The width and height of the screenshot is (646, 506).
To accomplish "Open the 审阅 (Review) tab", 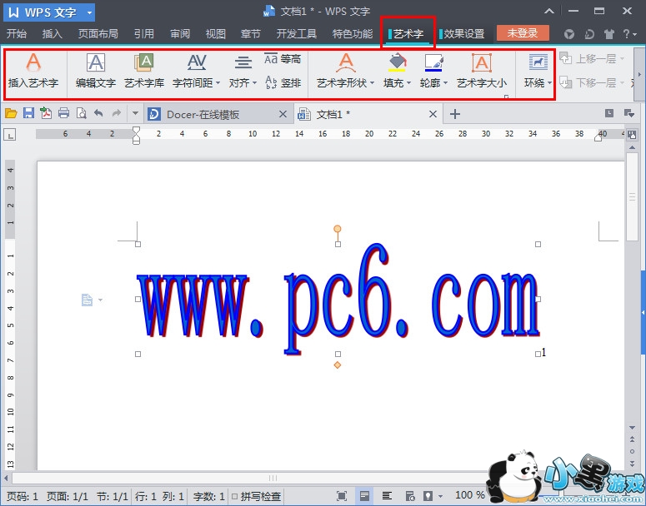I will [x=180, y=33].
